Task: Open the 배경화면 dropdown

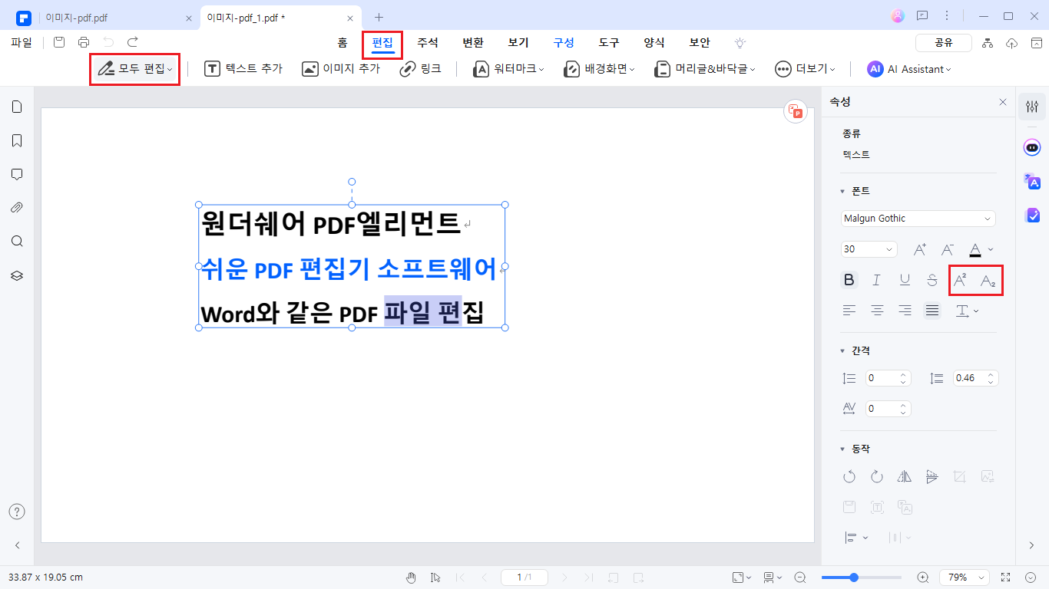Action: pos(600,69)
